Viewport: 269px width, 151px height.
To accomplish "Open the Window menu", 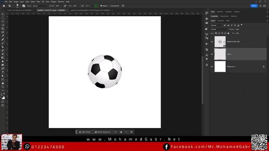I will (61, 2).
